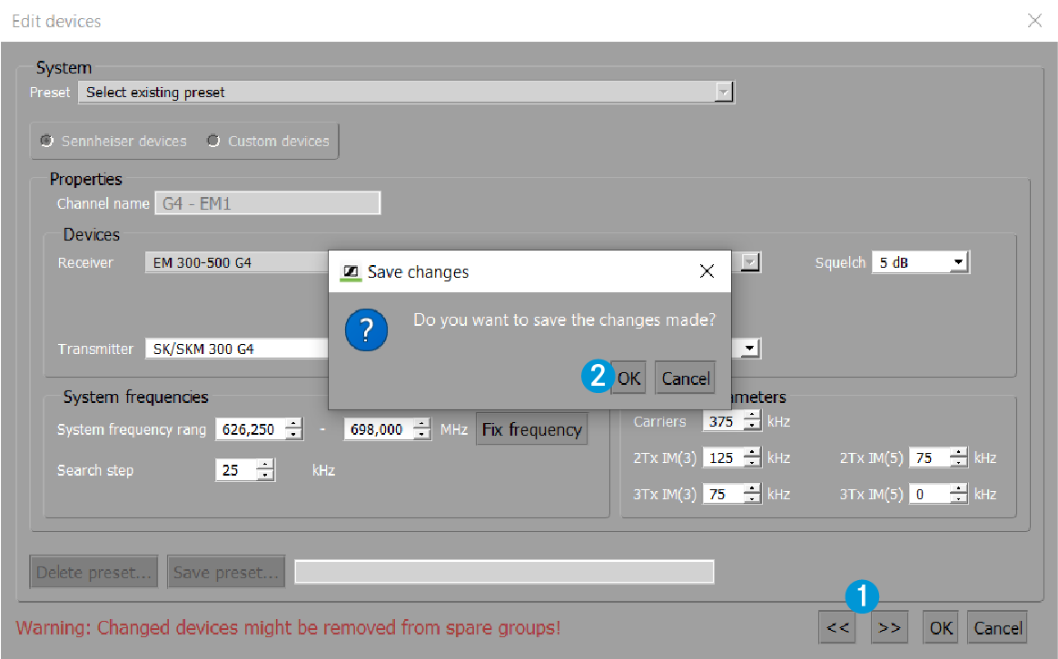Click the next device navigation arrow button
The height and width of the screenshot is (659, 1058).
[889, 626]
